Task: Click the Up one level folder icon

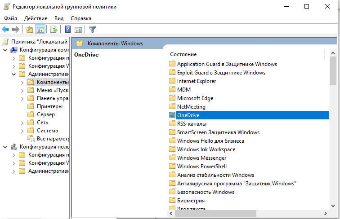Action: click(30, 30)
